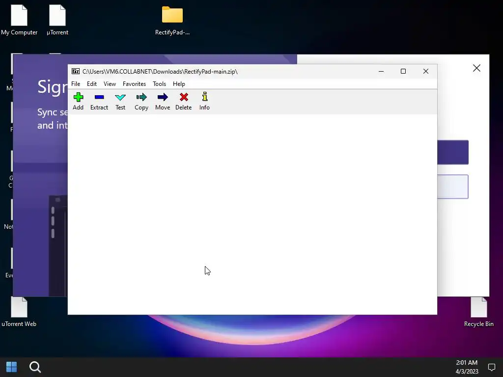Open the View menu
503x377 pixels.
pyautogui.click(x=110, y=83)
